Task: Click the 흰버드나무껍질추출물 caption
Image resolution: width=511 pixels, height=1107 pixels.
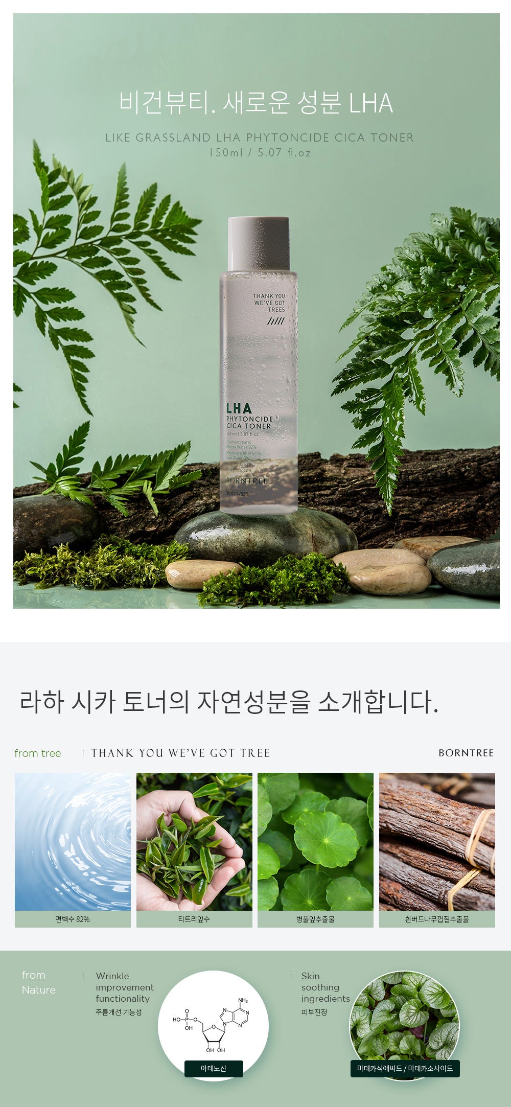Action: click(437, 919)
